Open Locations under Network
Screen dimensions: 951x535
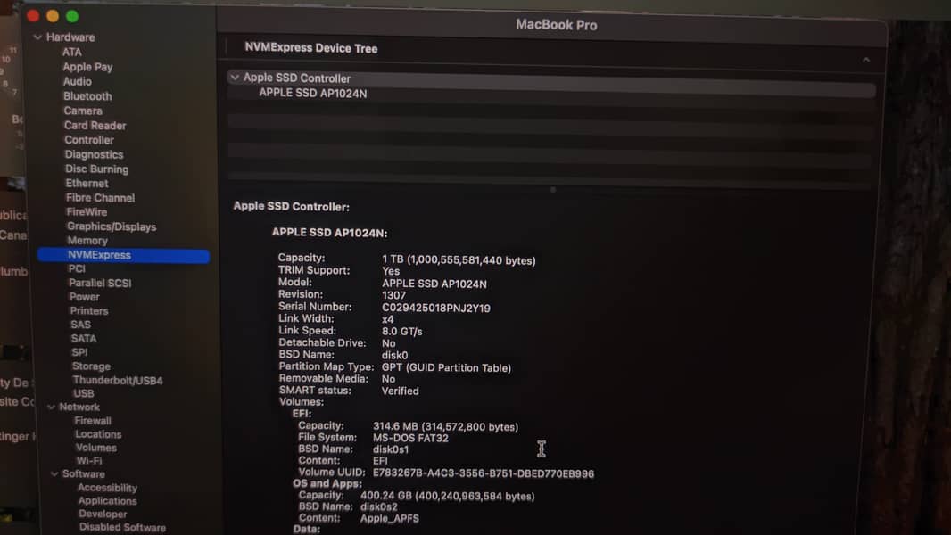point(97,434)
